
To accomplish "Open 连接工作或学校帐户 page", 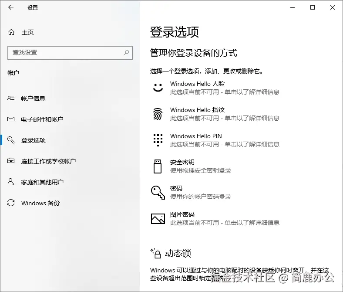I will [x=48, y=161].
